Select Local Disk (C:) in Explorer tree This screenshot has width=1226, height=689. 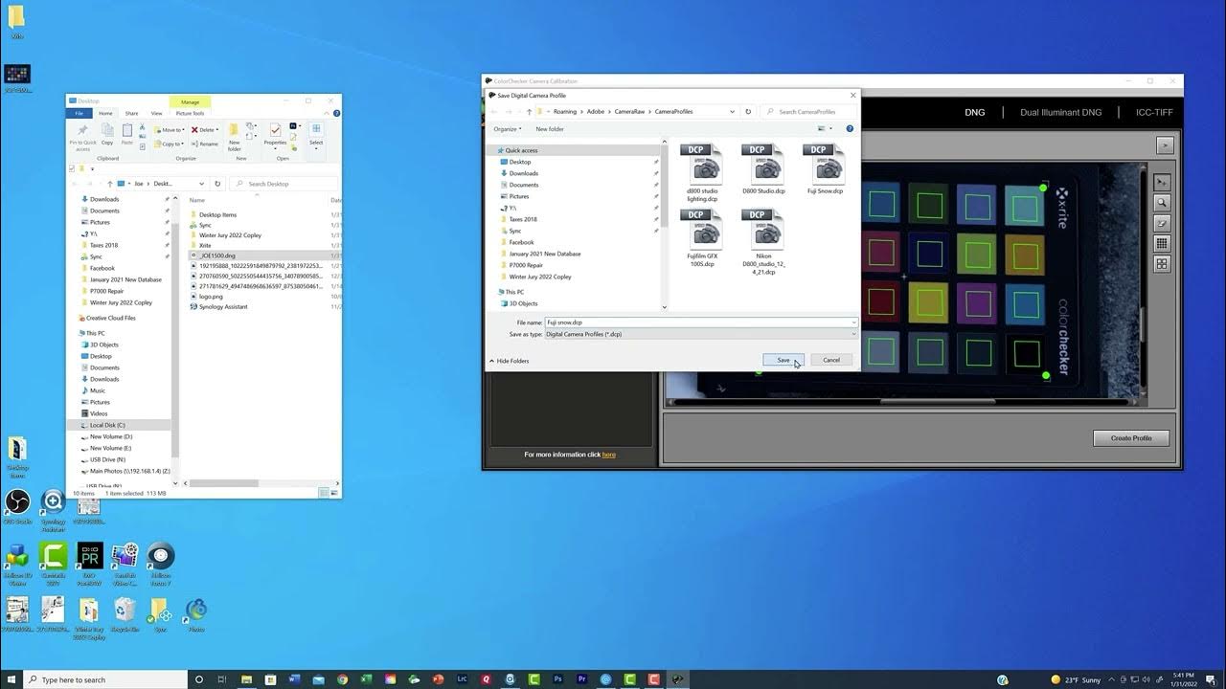[107, 425]
